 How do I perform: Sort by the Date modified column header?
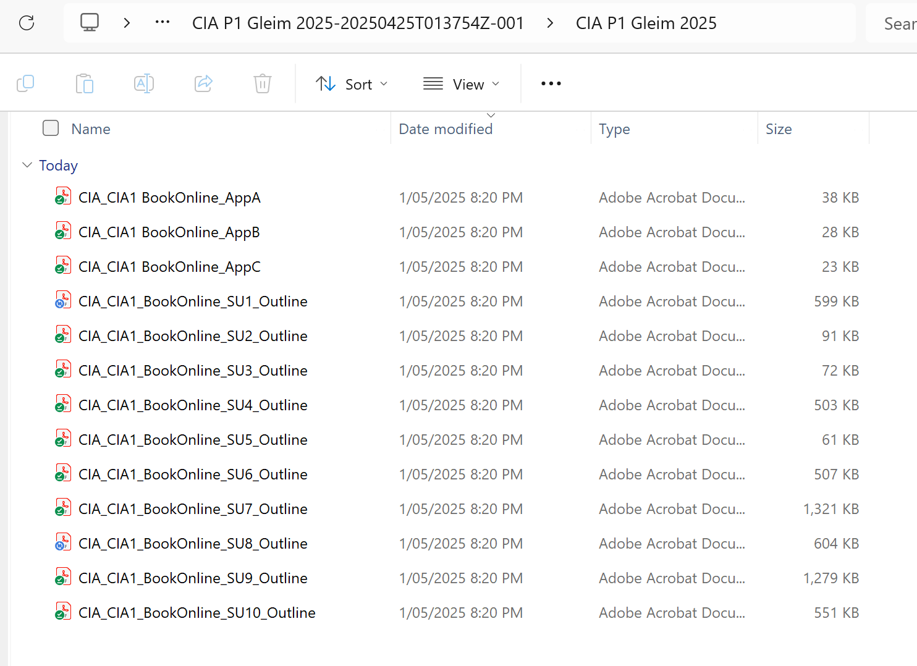tap(446, 129)
